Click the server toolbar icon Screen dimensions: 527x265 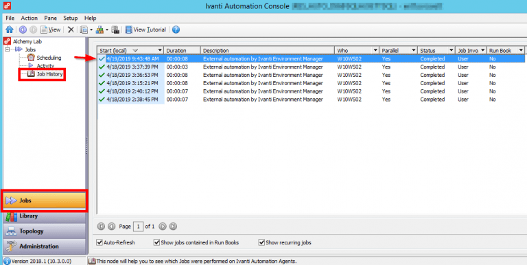[115, 30]
